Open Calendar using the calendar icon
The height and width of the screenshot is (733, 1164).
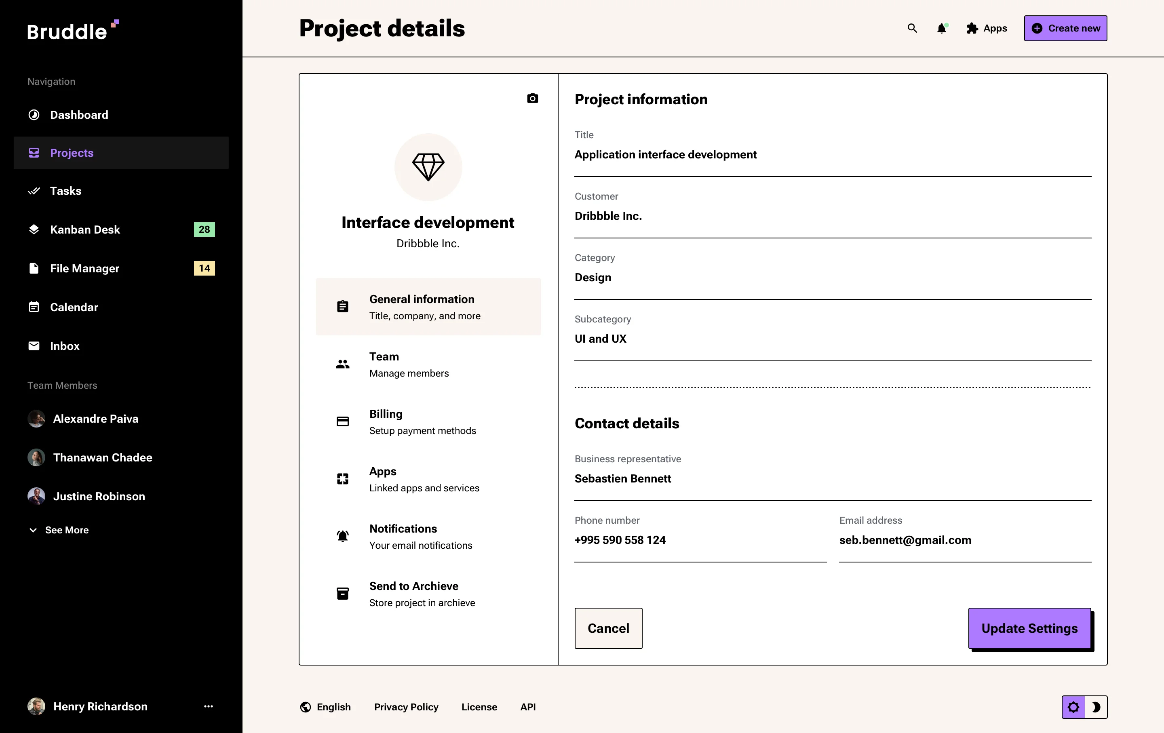(x=34, y=307)
